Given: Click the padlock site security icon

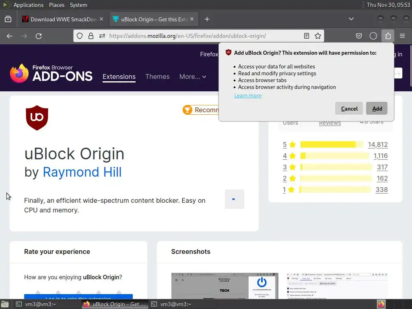Looking at the screenshot, I should click(x=91, y=36).
